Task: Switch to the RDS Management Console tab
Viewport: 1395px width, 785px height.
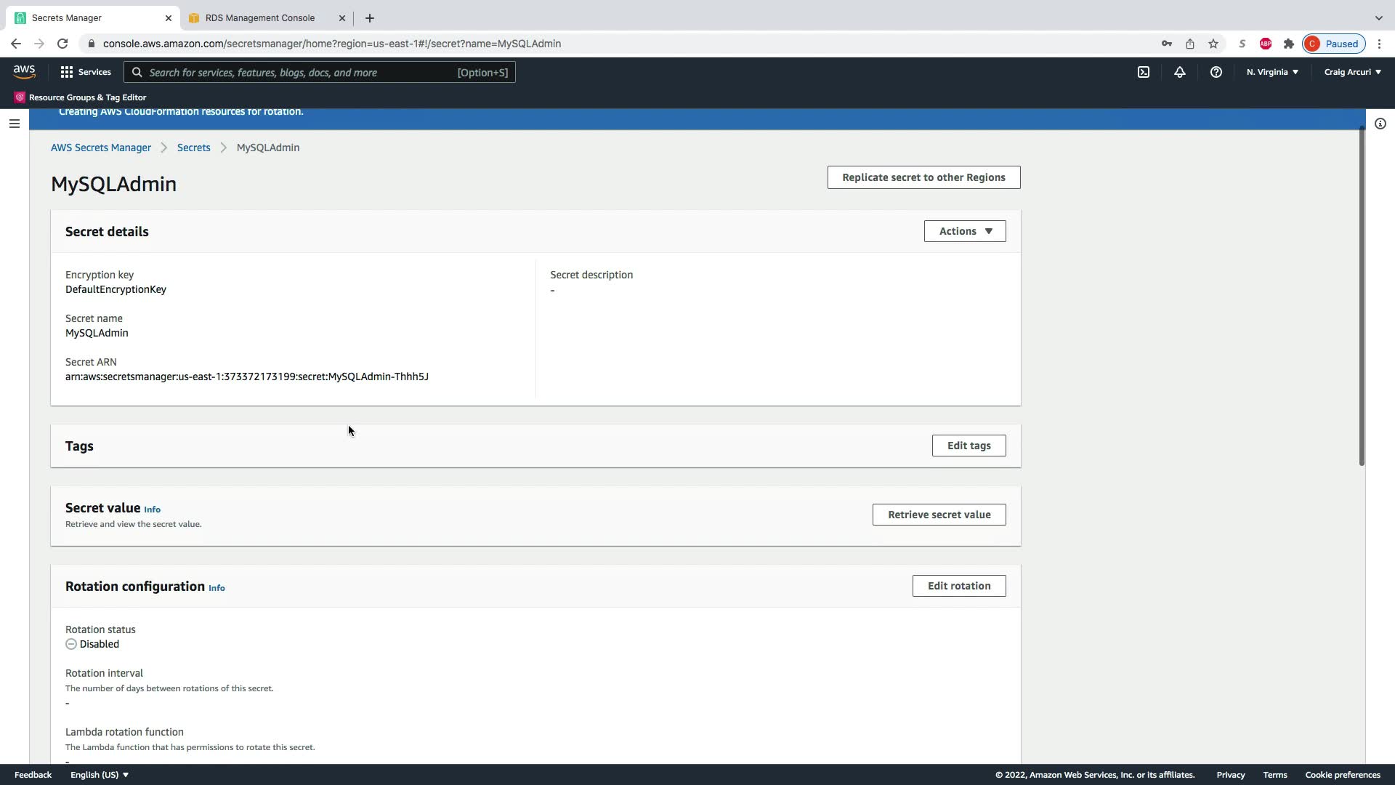Action: [259, 17]
